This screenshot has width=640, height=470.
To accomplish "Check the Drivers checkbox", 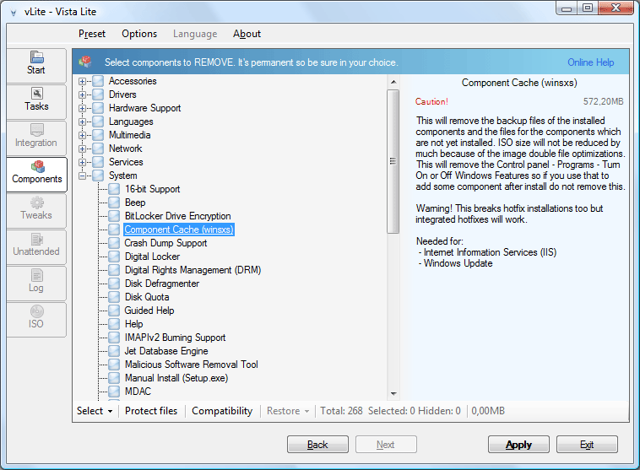I will click(x=98, y=95).
